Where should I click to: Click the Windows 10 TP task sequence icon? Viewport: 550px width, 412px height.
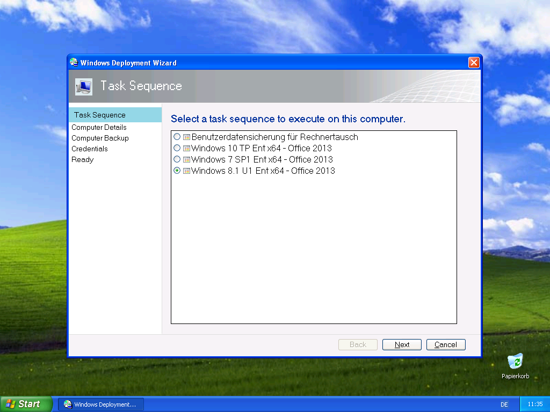tap(186, 148)
